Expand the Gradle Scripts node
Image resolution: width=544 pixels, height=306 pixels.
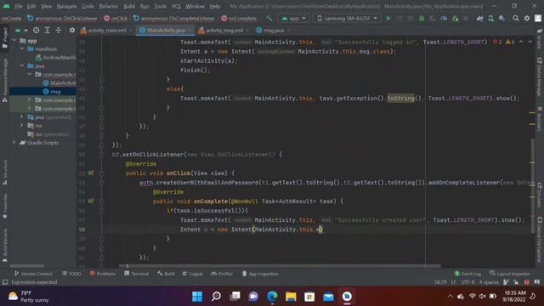click(x=14, y=143)
